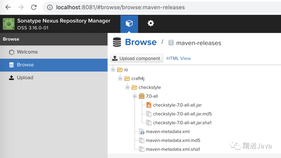Image resolution: width=281 pixels, height=158 pixels.
Task: Open the HTML View link
Action: [178, 58]
